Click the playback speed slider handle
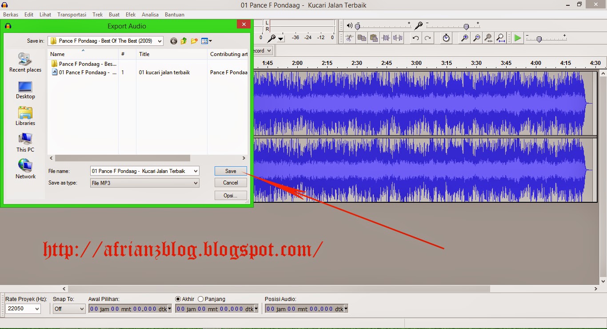Viewport: 607px width, 329px height. tap(539, 39)
